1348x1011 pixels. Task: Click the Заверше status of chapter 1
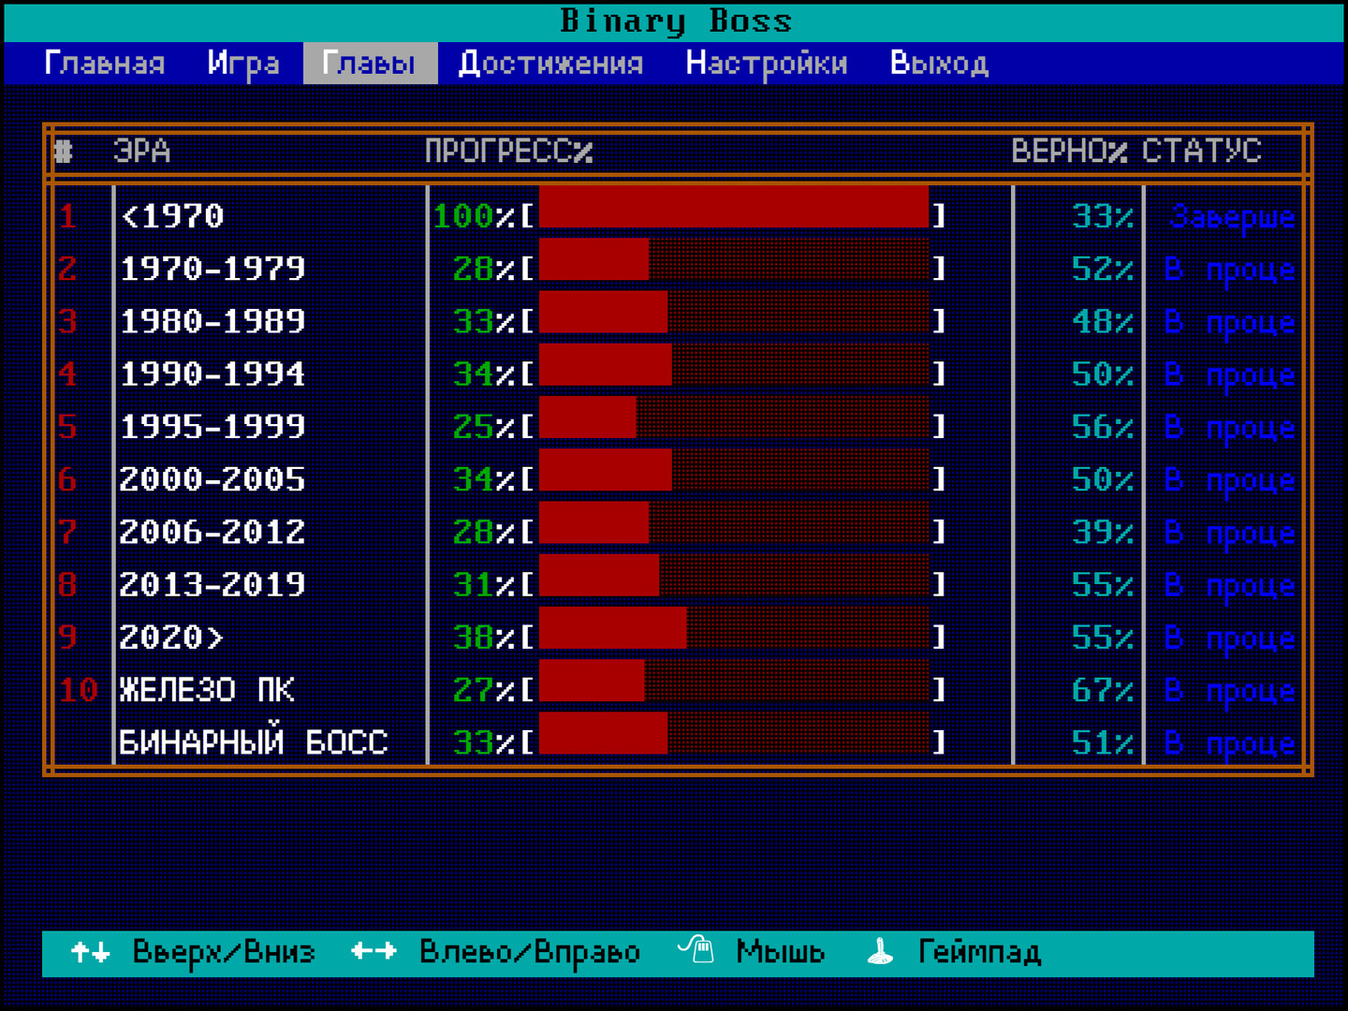(x=1232, y=217)
